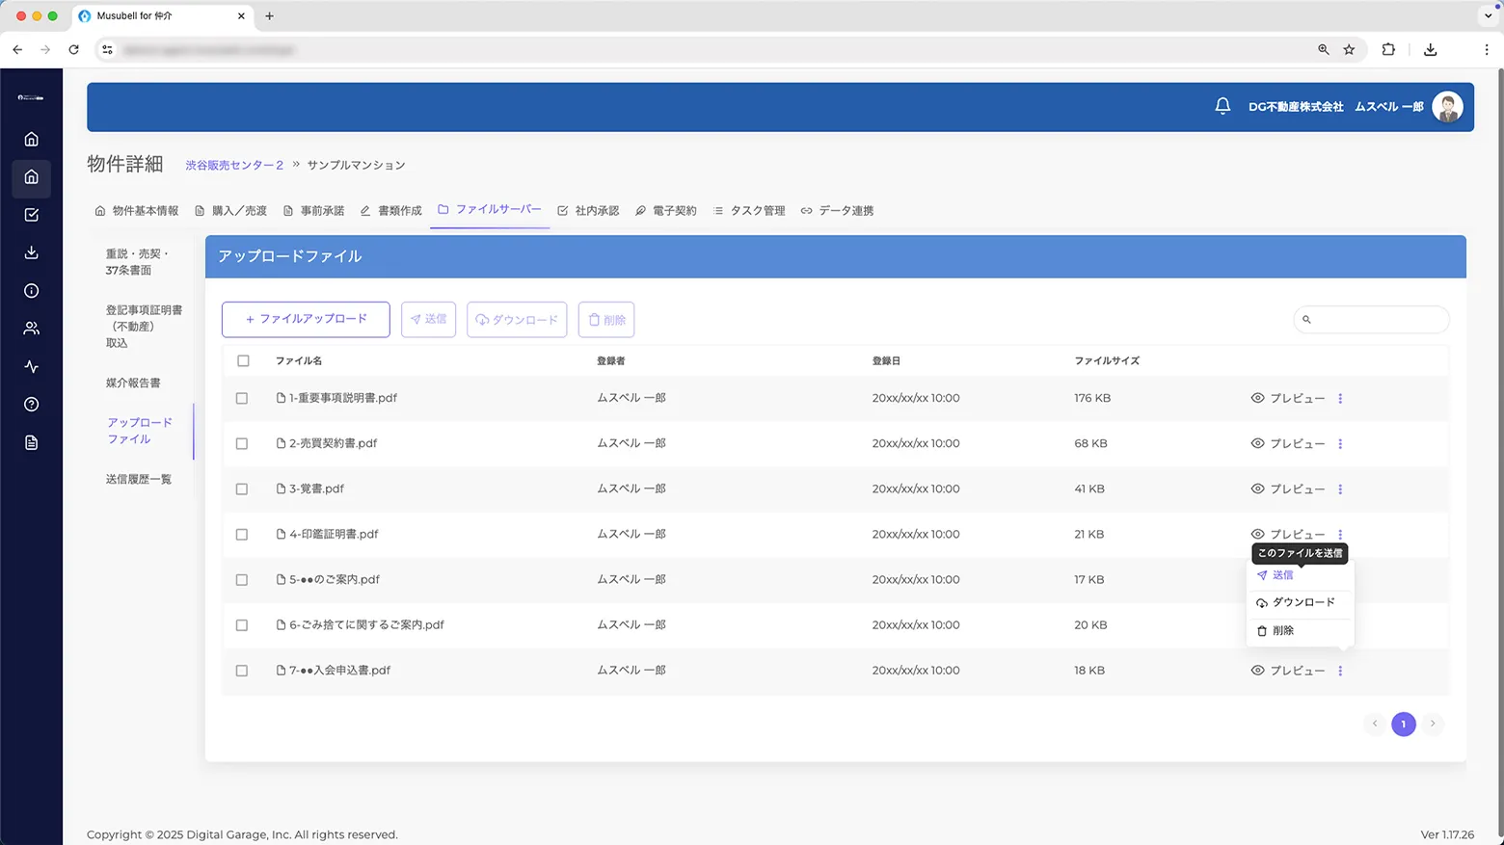Screen dimensions: 1504x845
Task: Open the activity pulse icon in sidebar
Action: [x=31, y=367]
